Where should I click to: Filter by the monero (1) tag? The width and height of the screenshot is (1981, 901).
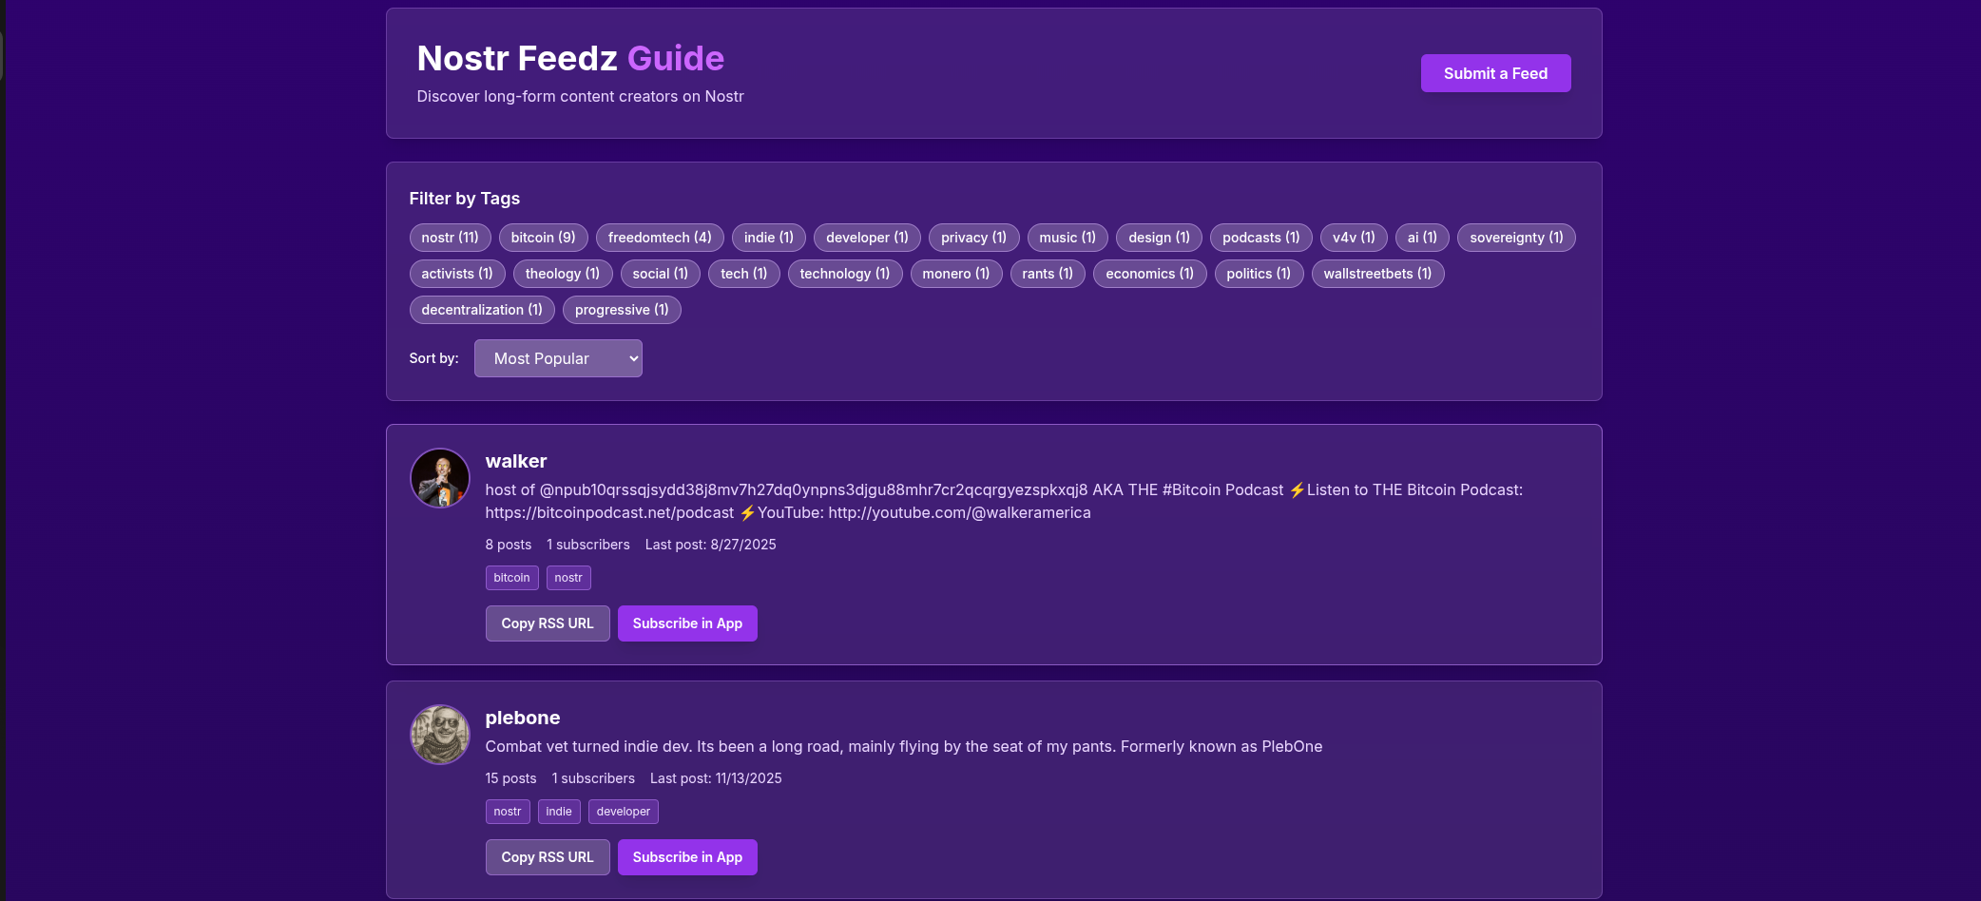pos(955,274)
